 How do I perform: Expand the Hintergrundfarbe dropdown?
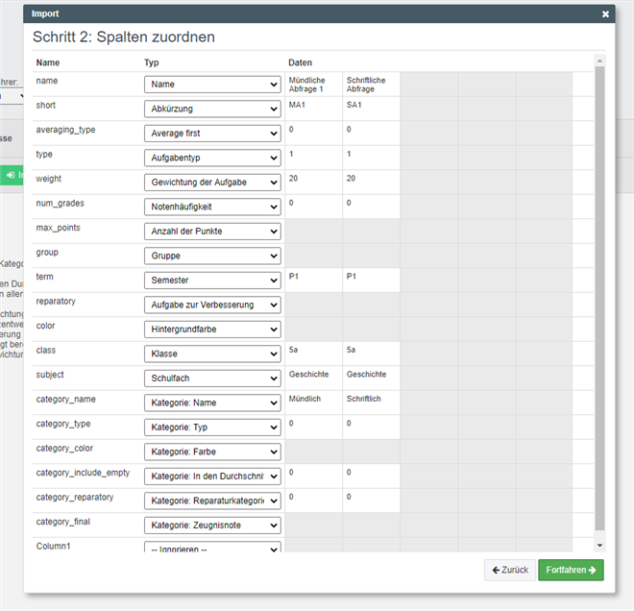tap(212, 330)
